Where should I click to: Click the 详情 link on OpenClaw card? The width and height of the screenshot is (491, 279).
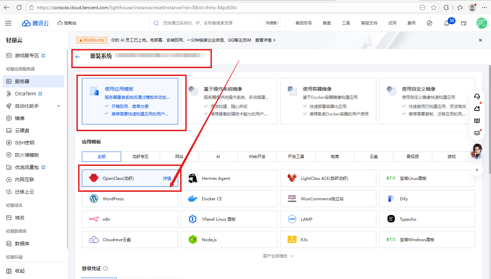tap(167, 179)
